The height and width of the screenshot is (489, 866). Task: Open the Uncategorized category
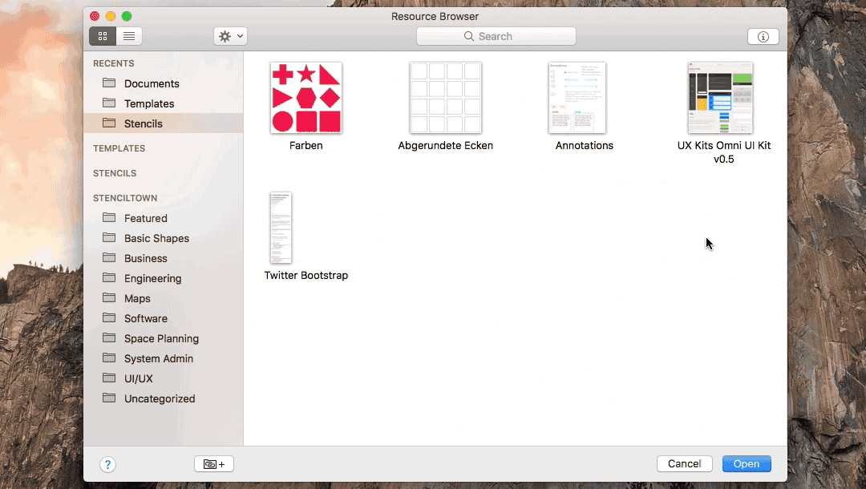[x=164, y=398]
